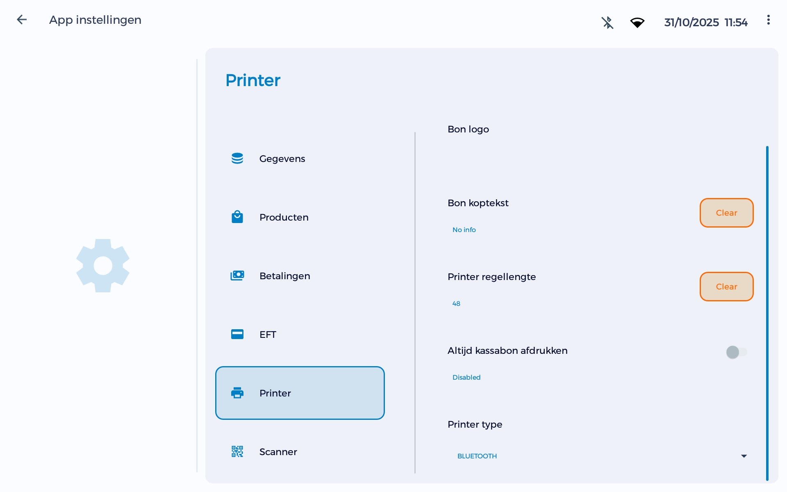Click the back arrow at top left
This screenshot has height=492, width=787.
point(21,19)
